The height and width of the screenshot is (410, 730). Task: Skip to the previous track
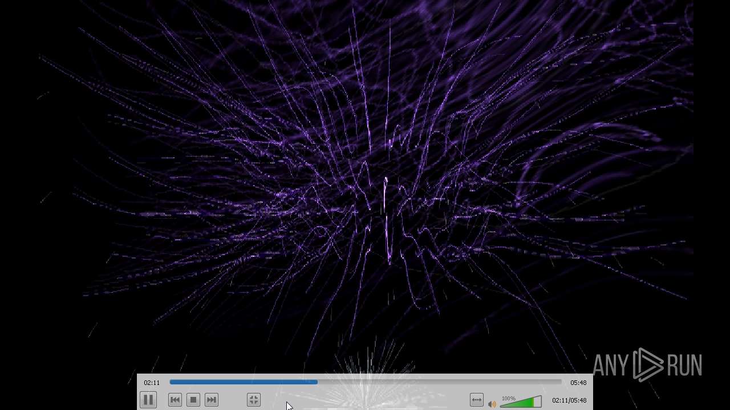[x=175, y=400]
